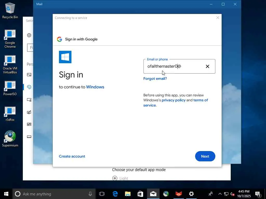This screenshot has height=199, width=266.
Task: Clear the email field with the X icon
Action: 207,67
